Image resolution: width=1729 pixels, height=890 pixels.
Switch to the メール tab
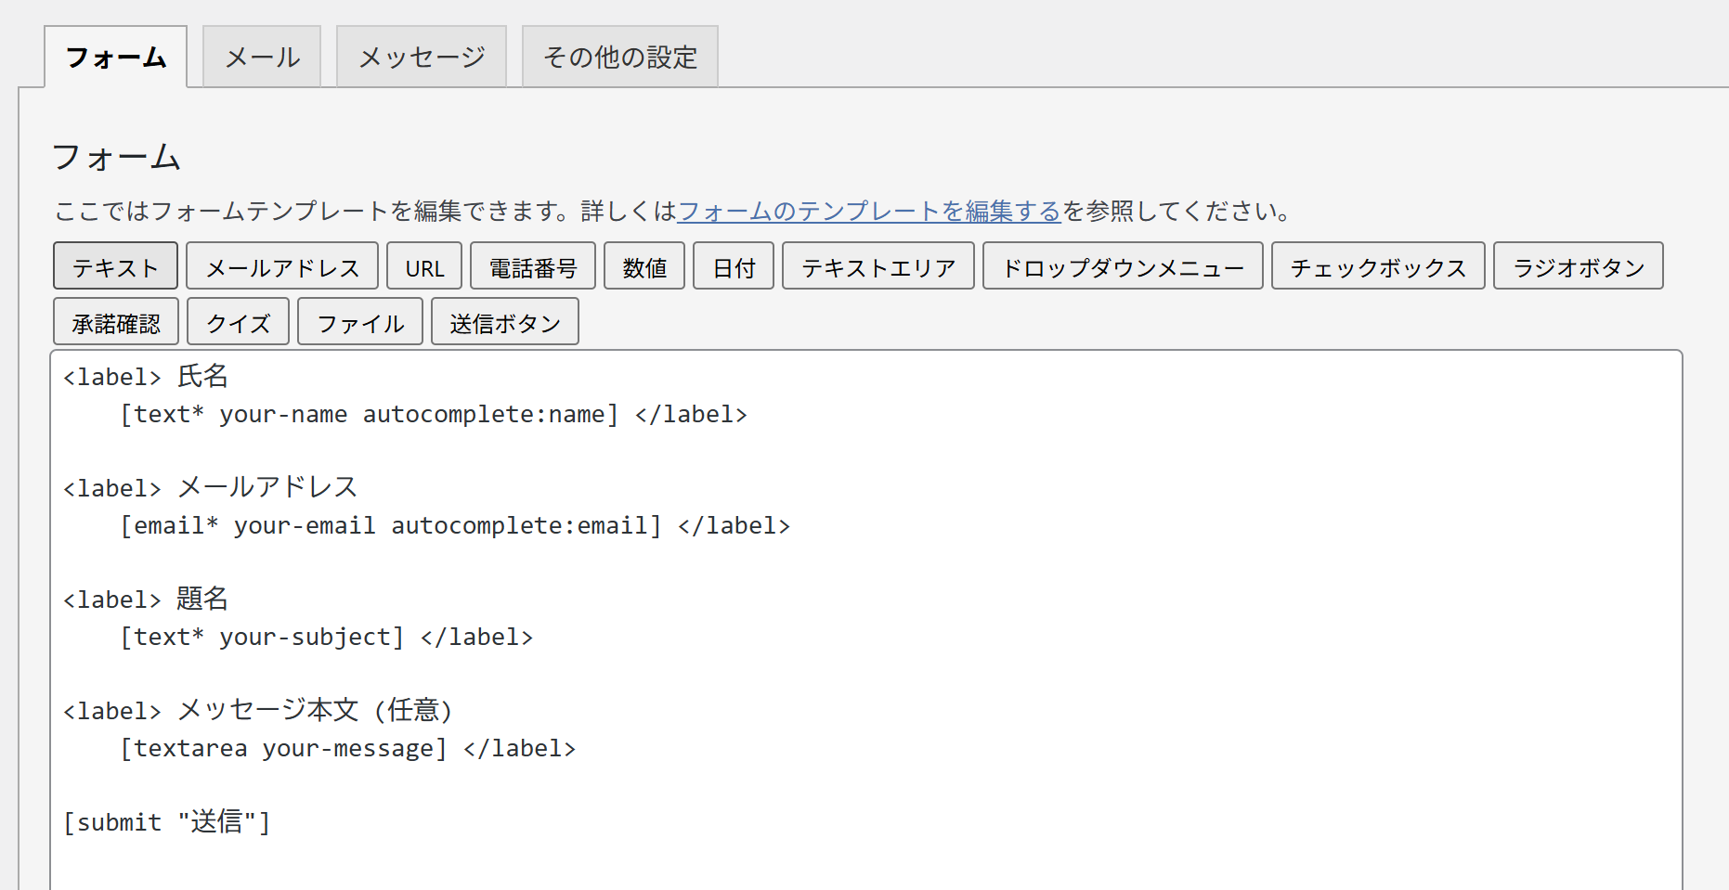[262, 58]
